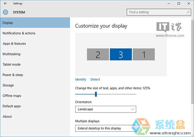The height and width of the screenshot is (137, 194).
Task: Go to Notifications & actions
Action: 19,33
